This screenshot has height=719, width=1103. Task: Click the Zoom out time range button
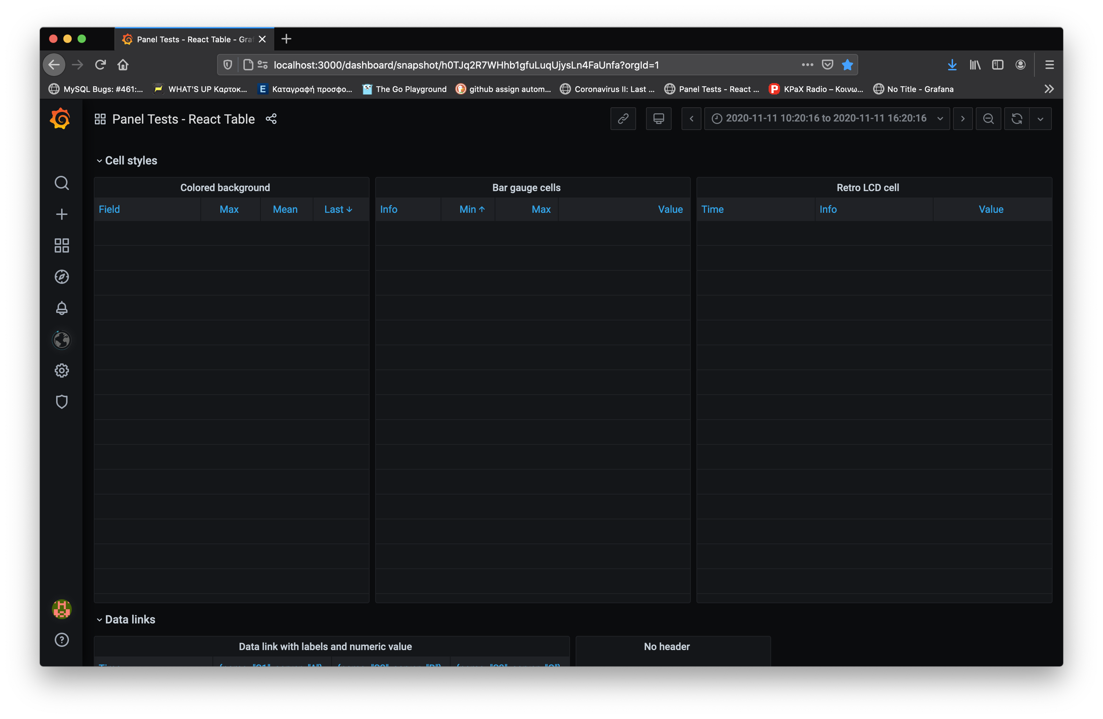click(988, 119)
